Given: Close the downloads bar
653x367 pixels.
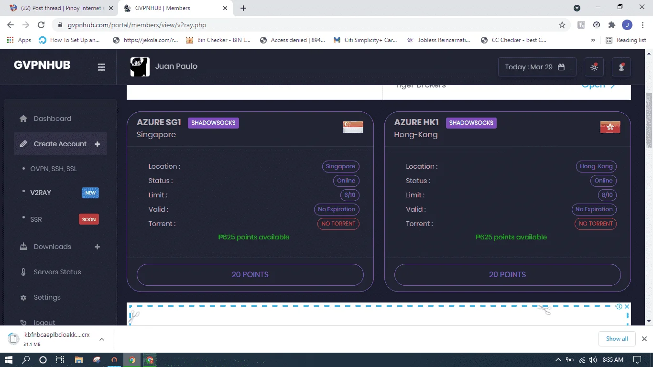Looking at the screenshot, I should click(644, 339).
